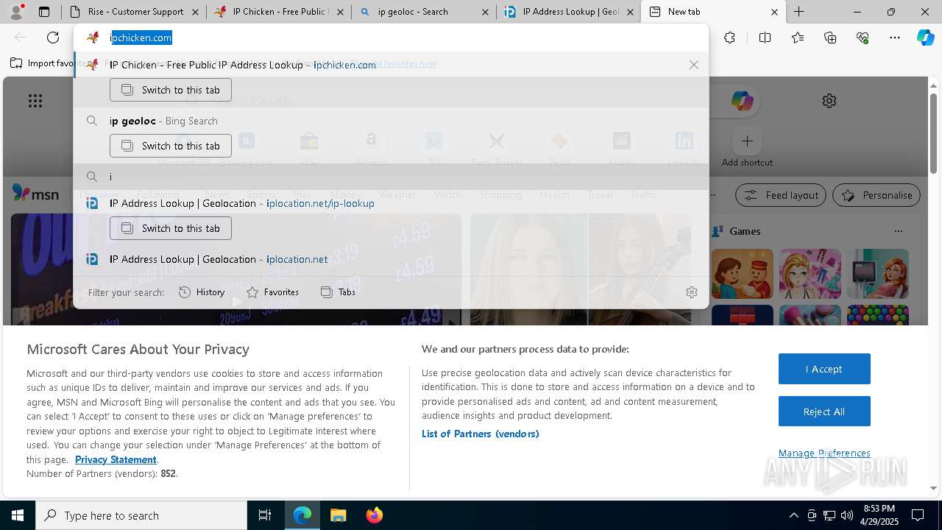Open Settings and more ellipsis menu
This screenshot has height=530, width=942.
(895, 38)
